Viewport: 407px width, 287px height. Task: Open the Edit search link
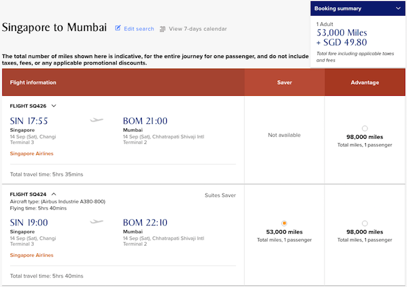click(x=139, y=29)
